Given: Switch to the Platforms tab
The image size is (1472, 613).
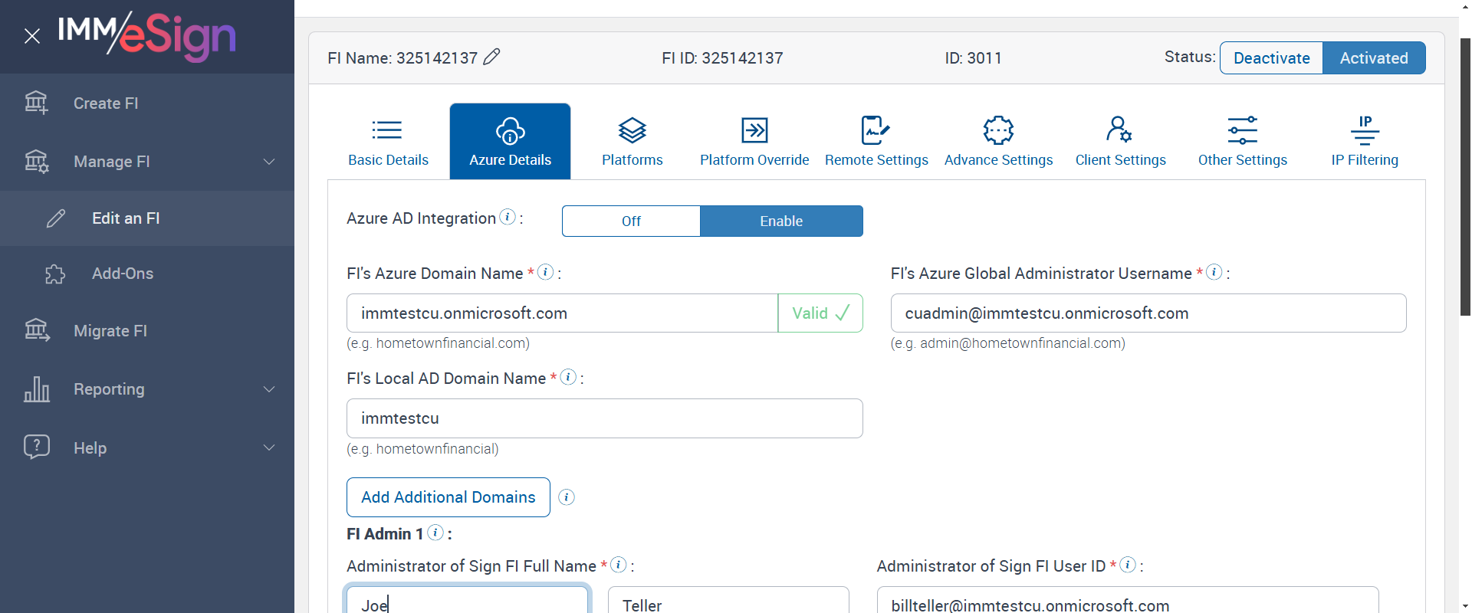Looking at the screenshot, I should pos(632,142).
